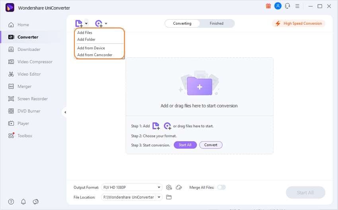
Task: Click the DVD Burner disc icon
Action: tap(11, 111)
